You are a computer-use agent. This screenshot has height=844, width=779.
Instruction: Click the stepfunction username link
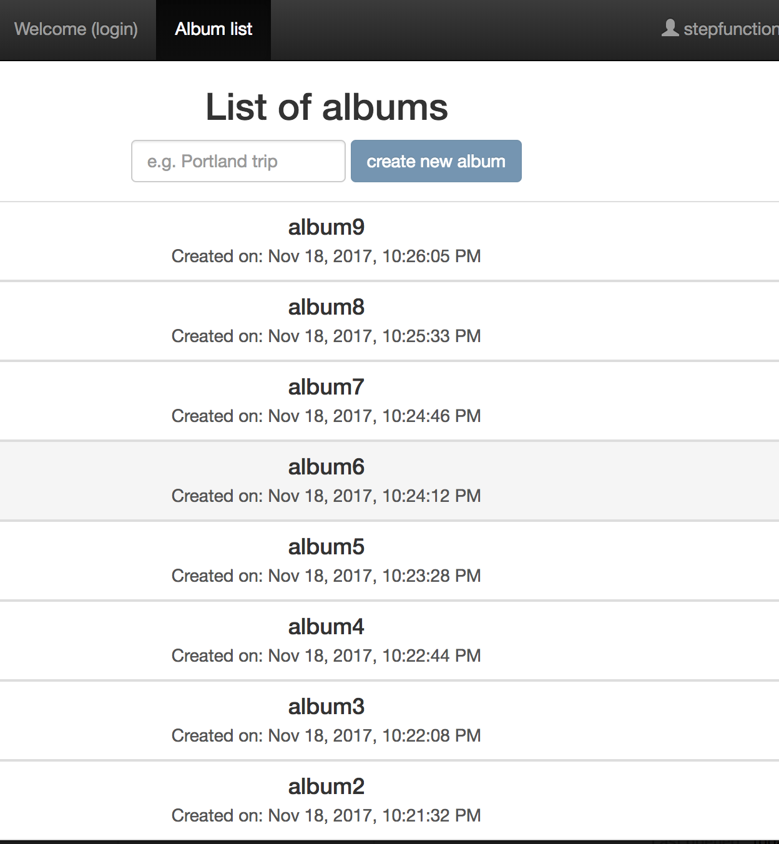(731, 29)
